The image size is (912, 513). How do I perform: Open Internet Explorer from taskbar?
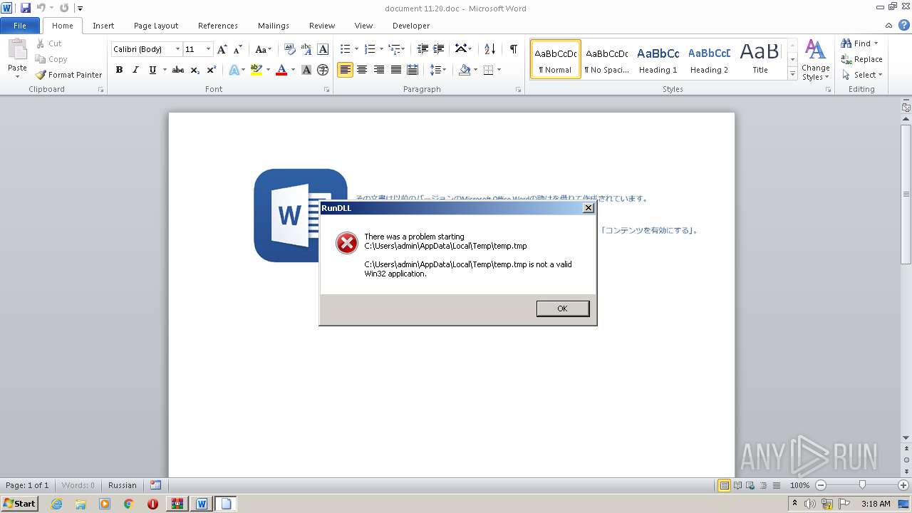point(57,504)
